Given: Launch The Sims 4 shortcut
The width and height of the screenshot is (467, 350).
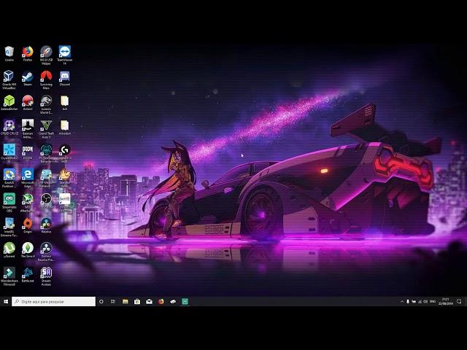Looking at the screenshot, I should 28,250.
